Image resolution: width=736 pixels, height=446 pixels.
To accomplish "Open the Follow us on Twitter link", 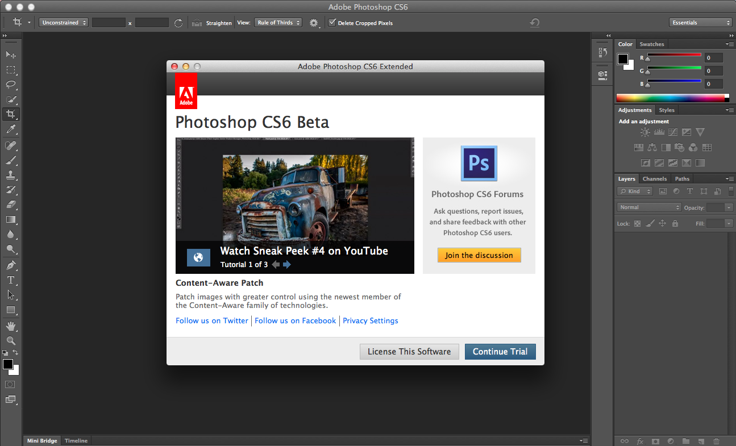I will (x=212, y=320).
